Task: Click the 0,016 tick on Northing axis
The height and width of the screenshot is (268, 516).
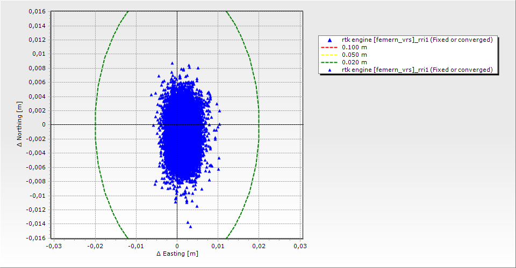Action: pos(38,11)
